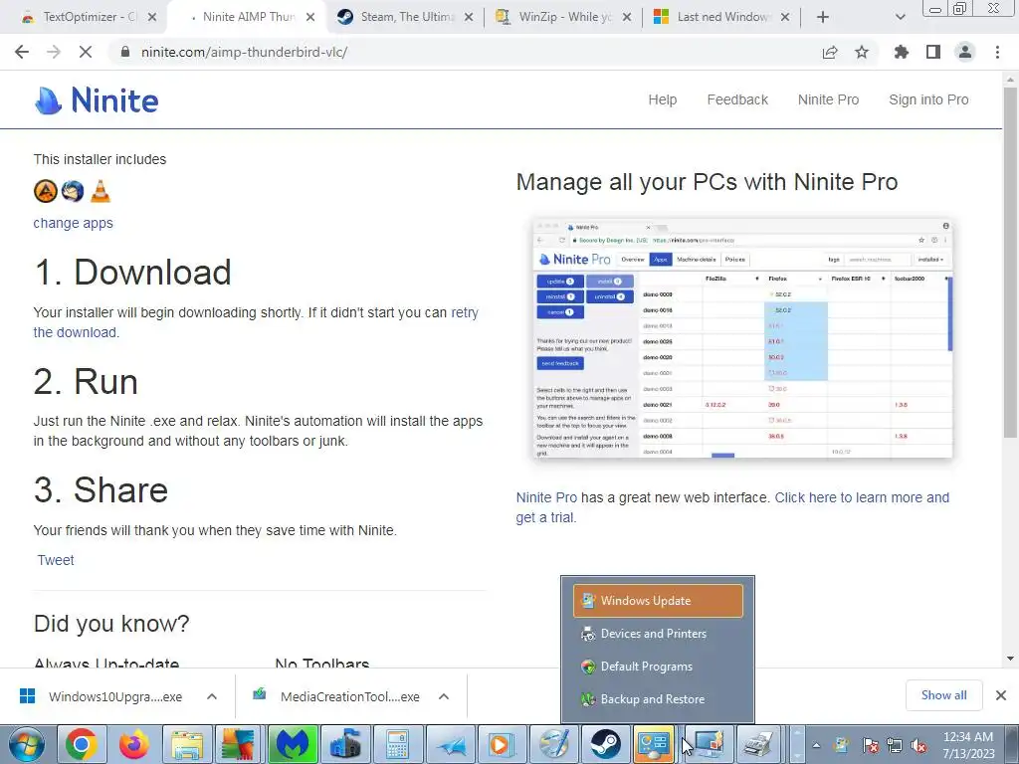Click the page vertical scrollbar thumb
This screenshot has width=1019, height=764.
tap(1010, 262)
